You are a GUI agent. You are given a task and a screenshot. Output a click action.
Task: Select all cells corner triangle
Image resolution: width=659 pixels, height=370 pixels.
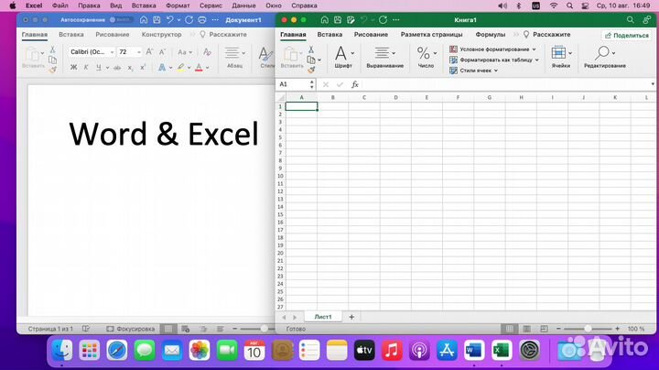(281, 98)
